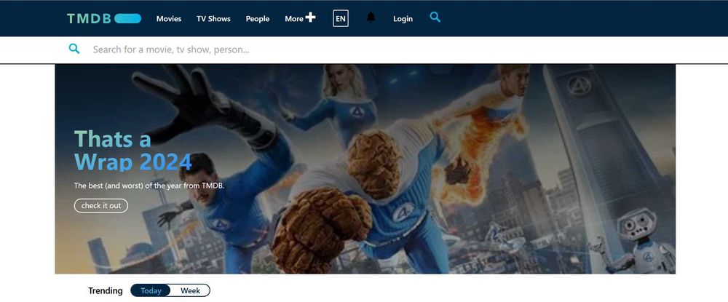Click the TMDB logo in the header

tap(104, 18)
